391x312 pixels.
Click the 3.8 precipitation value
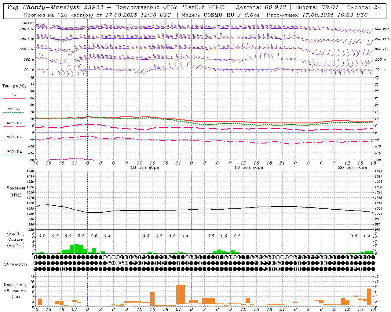coord(68,236)
